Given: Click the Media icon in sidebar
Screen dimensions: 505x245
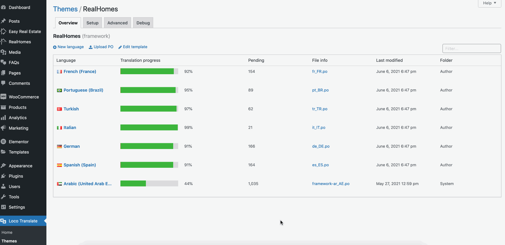Looking at the screenshot, I should 3,52.
